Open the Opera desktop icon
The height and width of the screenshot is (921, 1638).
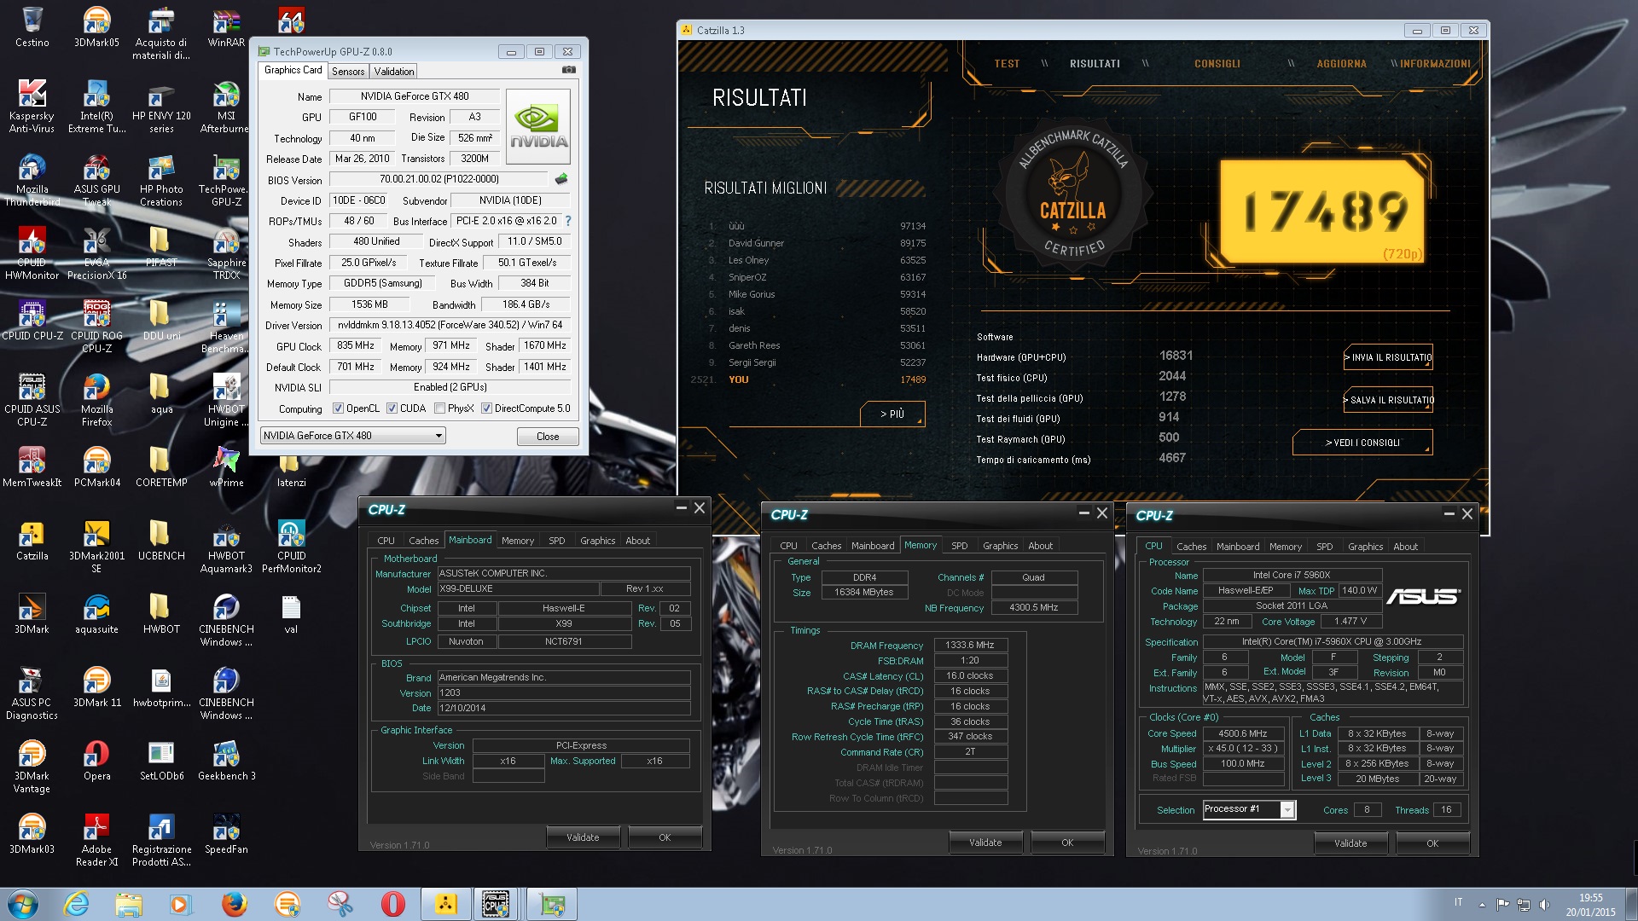point(96,761)
